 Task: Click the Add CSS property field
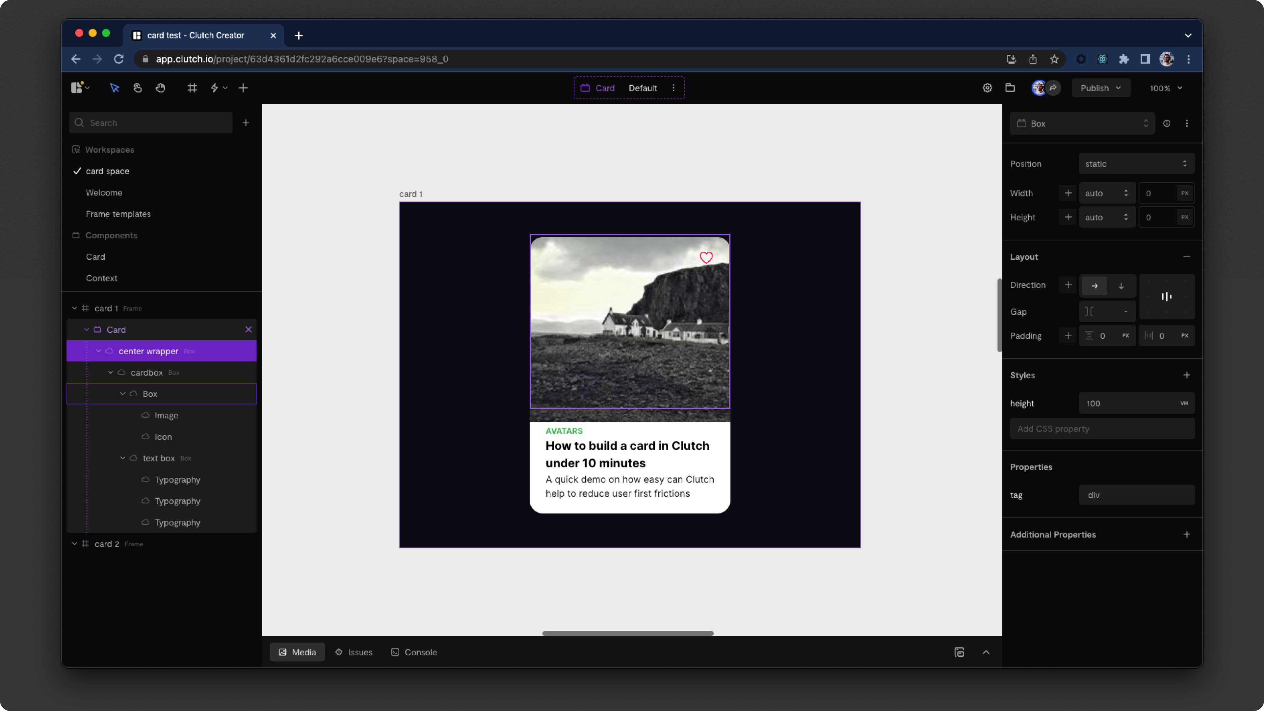point(1102,429)
